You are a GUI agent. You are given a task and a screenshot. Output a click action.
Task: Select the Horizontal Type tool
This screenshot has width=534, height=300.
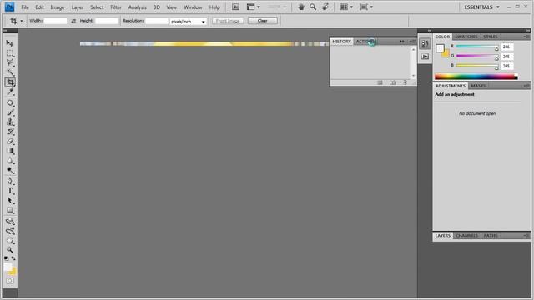10,191
